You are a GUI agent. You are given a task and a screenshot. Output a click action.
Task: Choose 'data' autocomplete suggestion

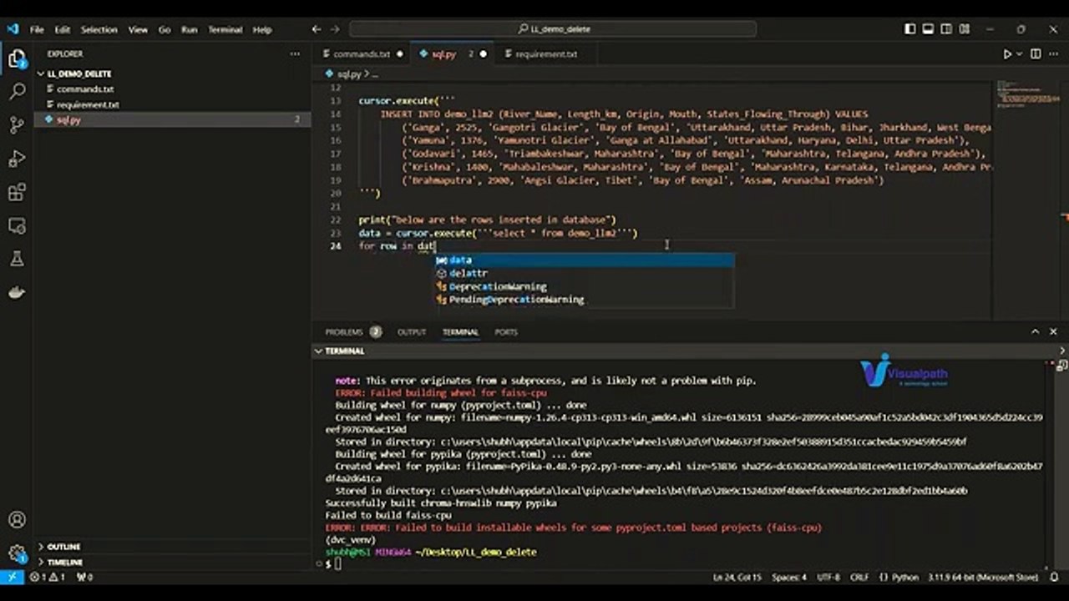pos(584,260)
